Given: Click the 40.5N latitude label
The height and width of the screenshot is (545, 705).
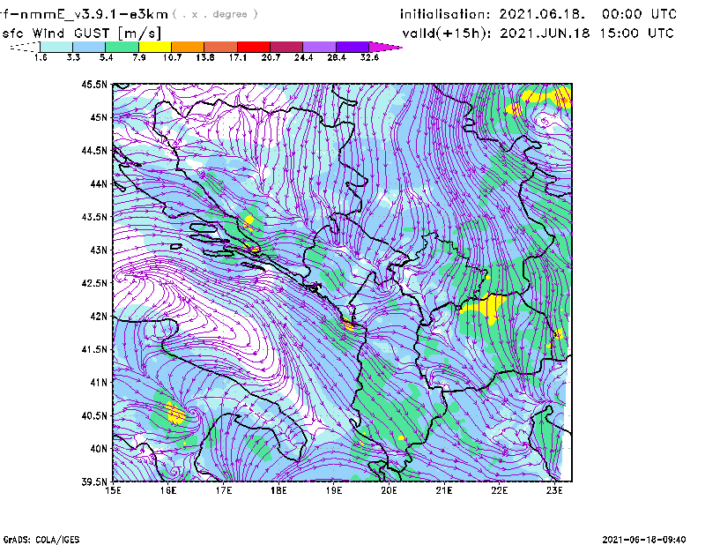Looking at the screenshot, I should click(94, 416).
